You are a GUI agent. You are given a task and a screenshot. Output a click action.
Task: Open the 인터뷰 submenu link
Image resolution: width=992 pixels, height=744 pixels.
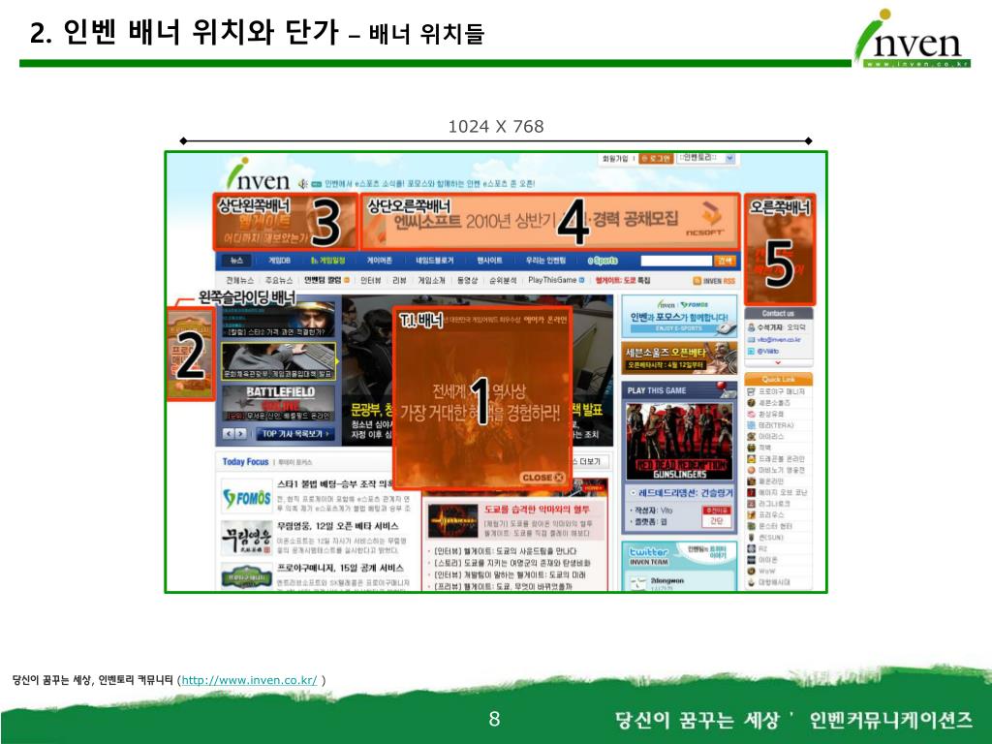[371, 280]
